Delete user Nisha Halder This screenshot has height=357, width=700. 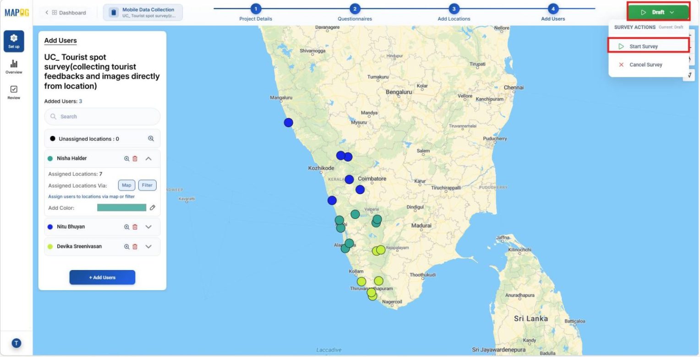[x=135, y=159]
